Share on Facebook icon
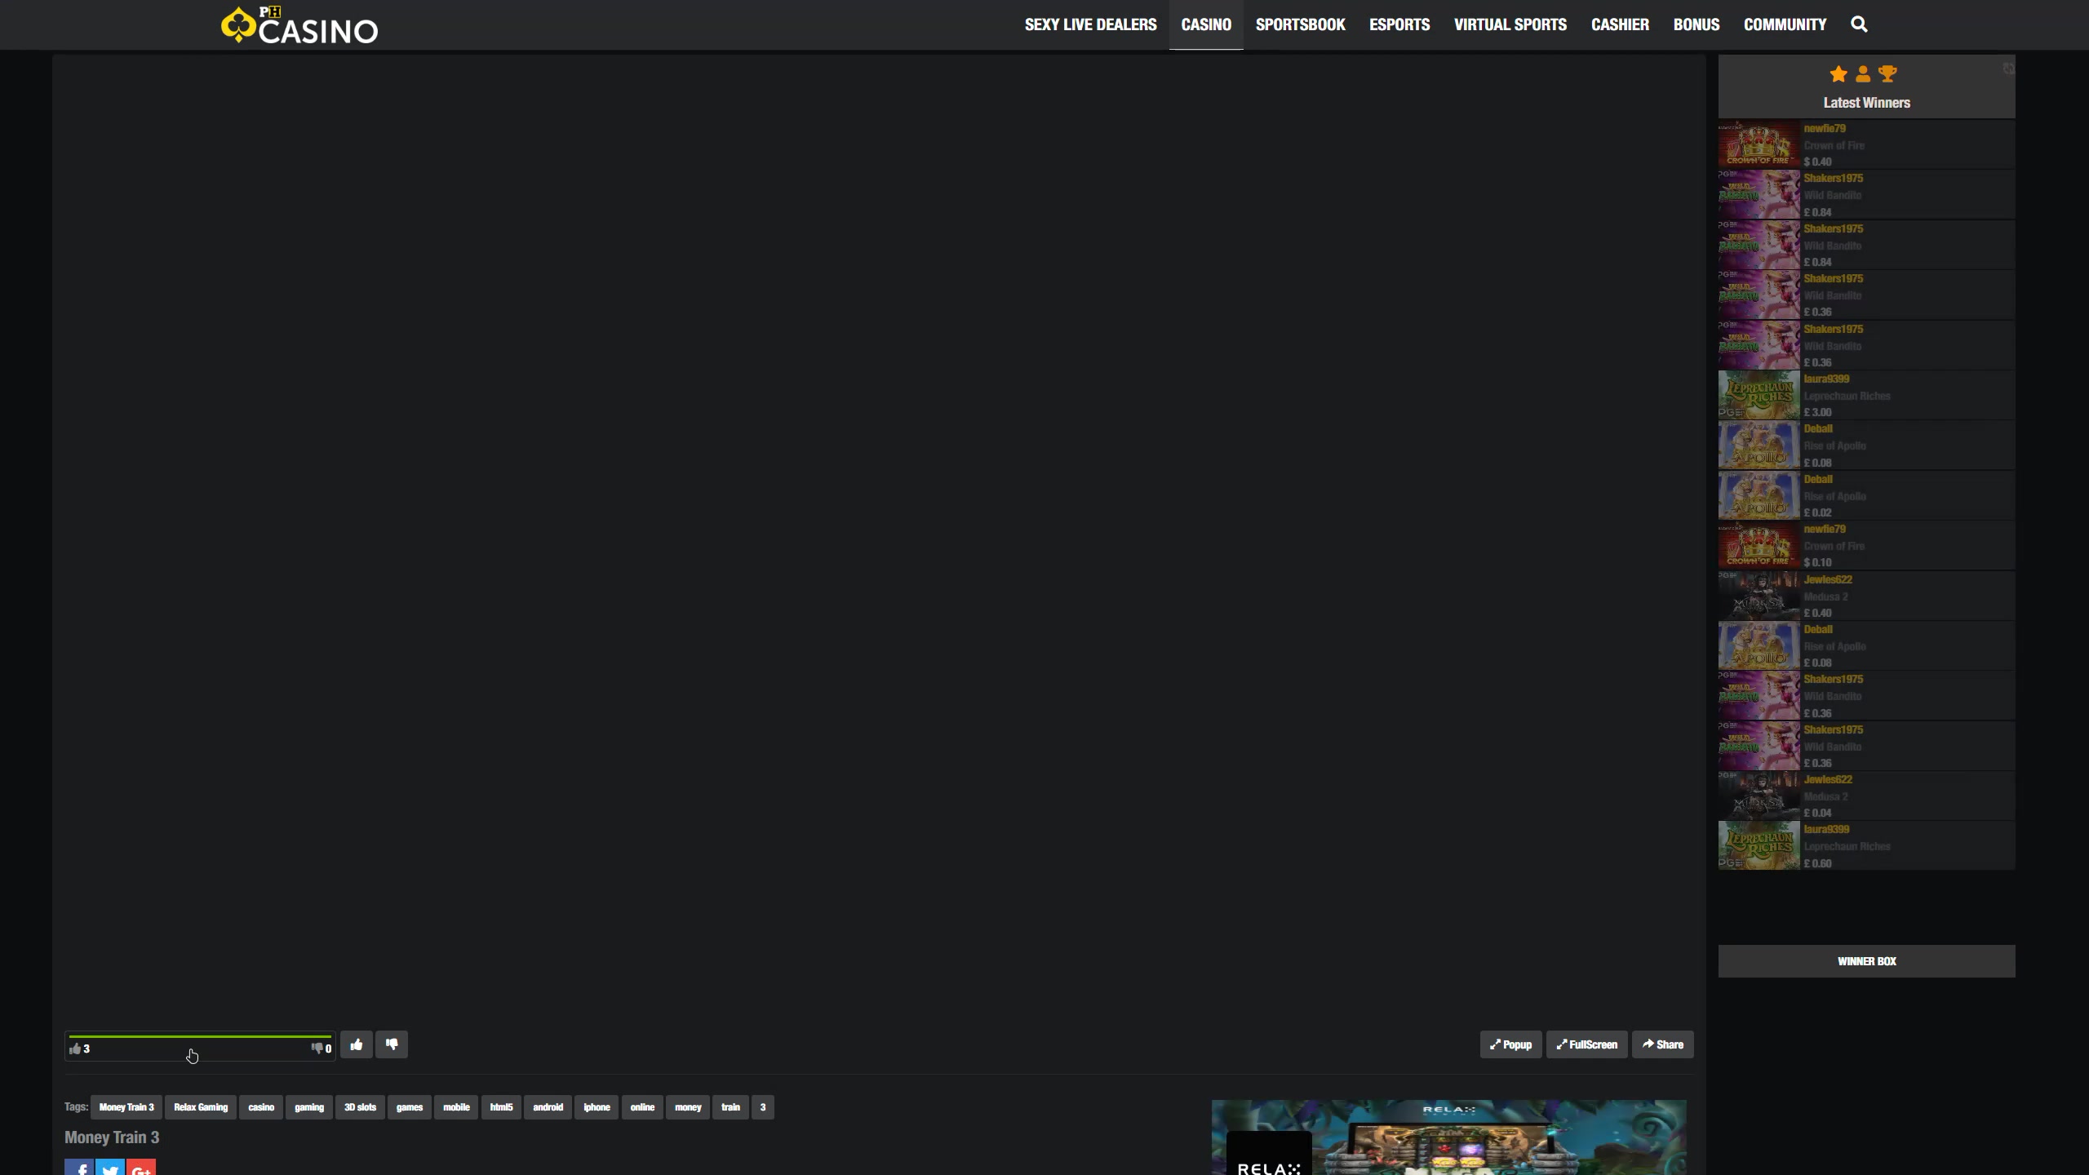2089x1175 pixels. tap(79, 1168)
